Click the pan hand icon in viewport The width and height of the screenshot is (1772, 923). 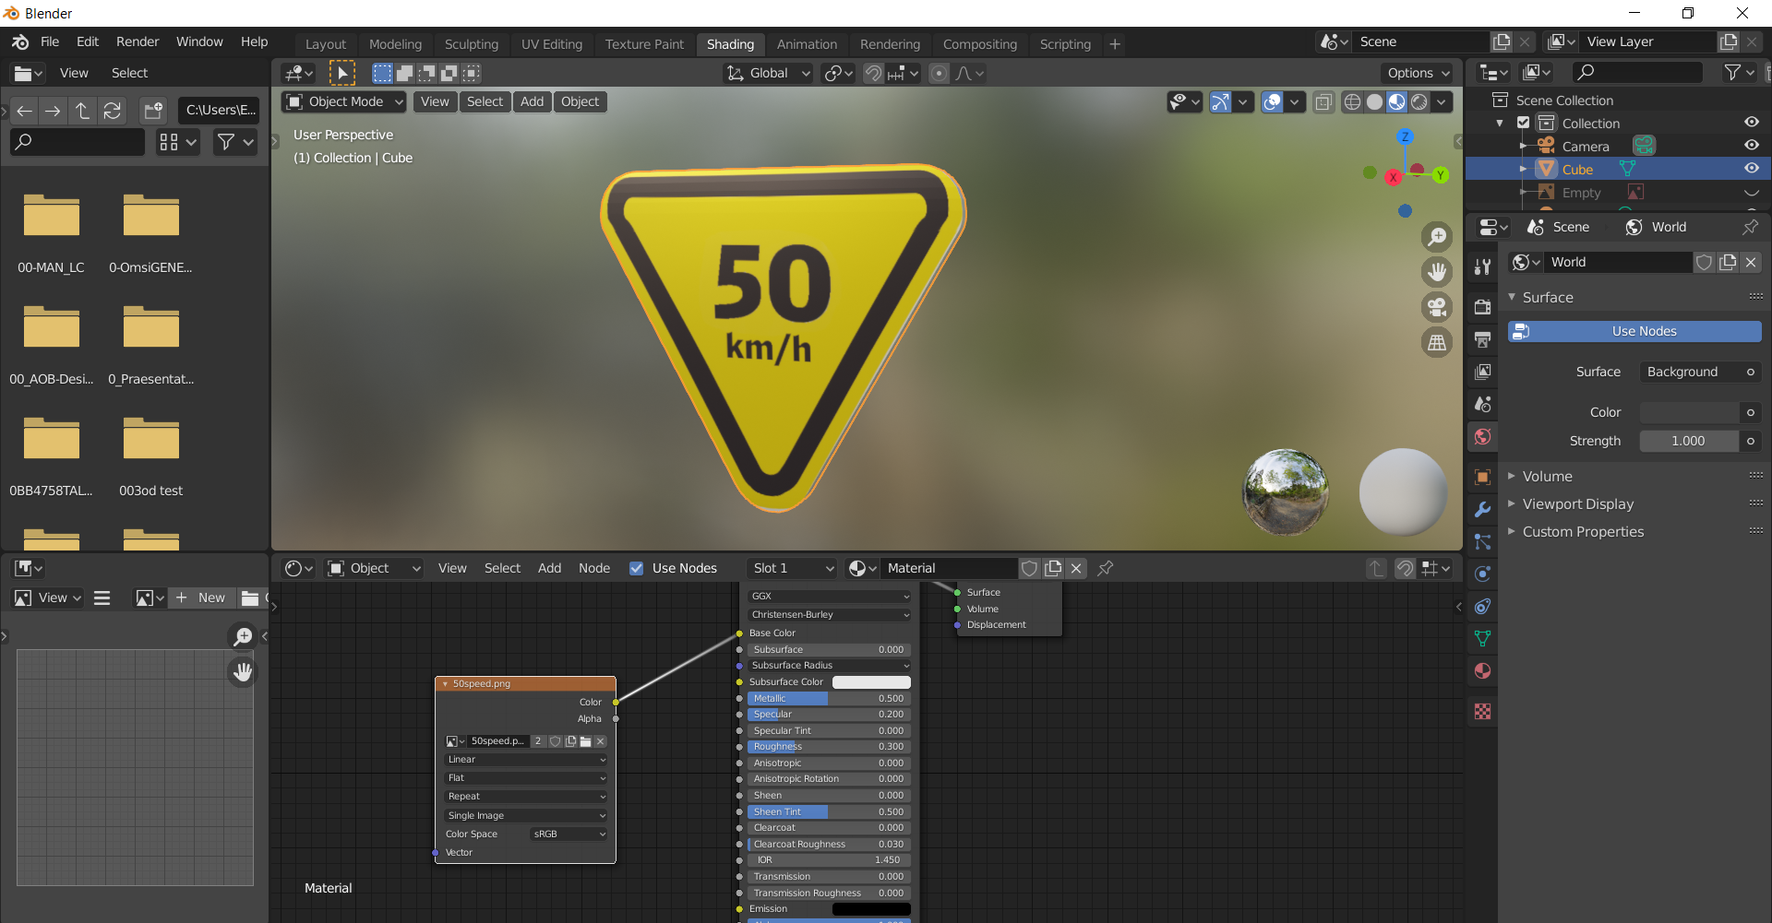click(x=1437, y=272)
